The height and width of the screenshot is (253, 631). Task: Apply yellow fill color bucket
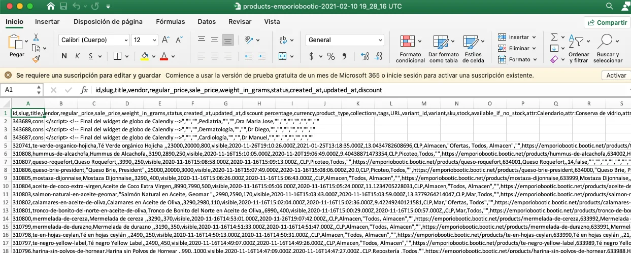pyautogui.click(x=145, y=56)
